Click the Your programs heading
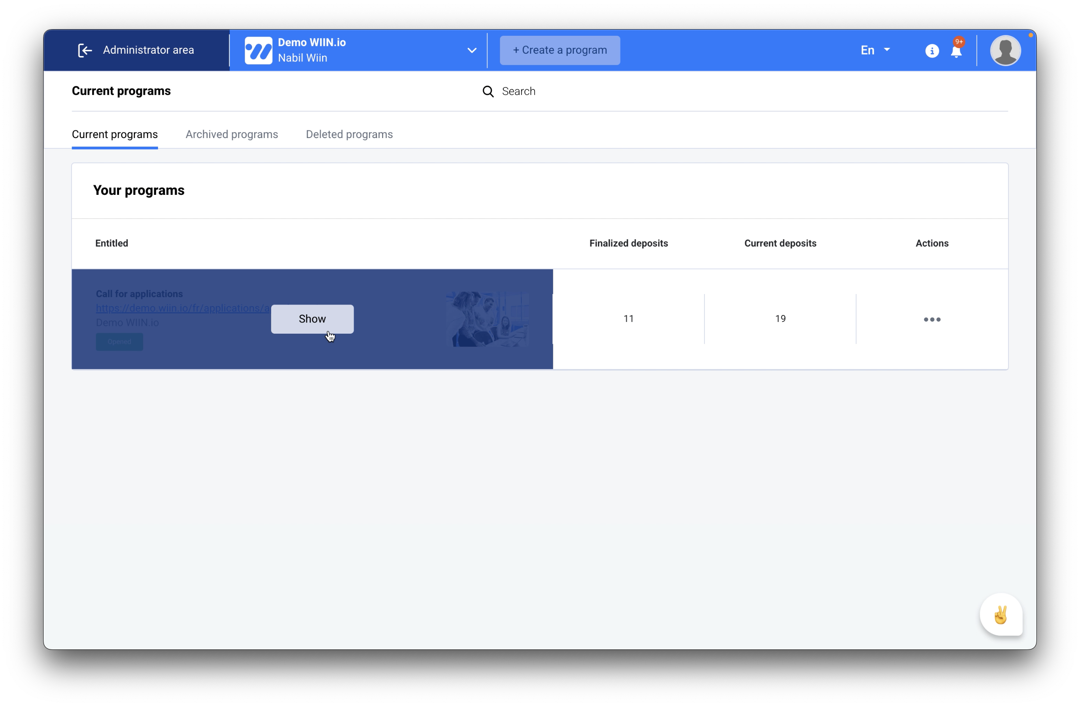 [139, 191]
